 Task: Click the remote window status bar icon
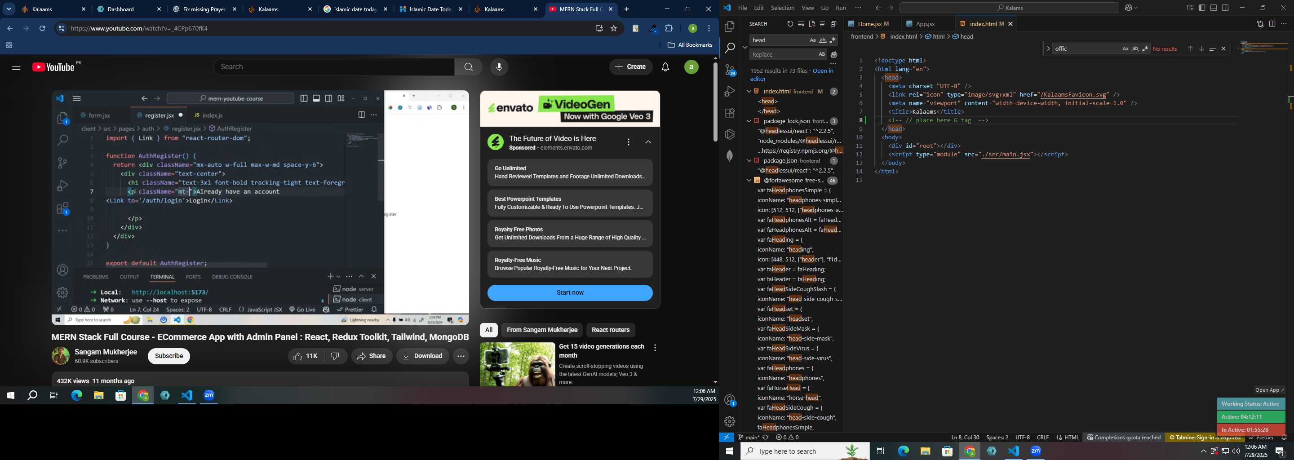coord(727,438)
